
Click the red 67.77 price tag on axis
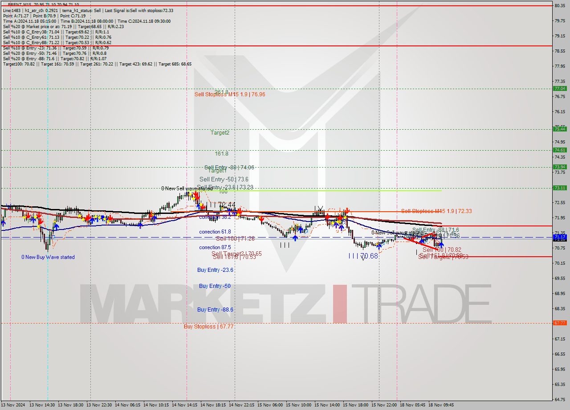click(x=560, y=323)
